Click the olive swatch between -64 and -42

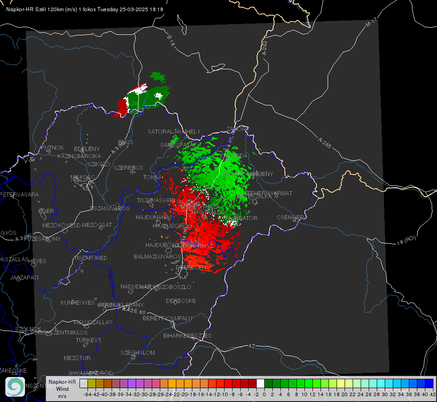click(x=92, y=384)
